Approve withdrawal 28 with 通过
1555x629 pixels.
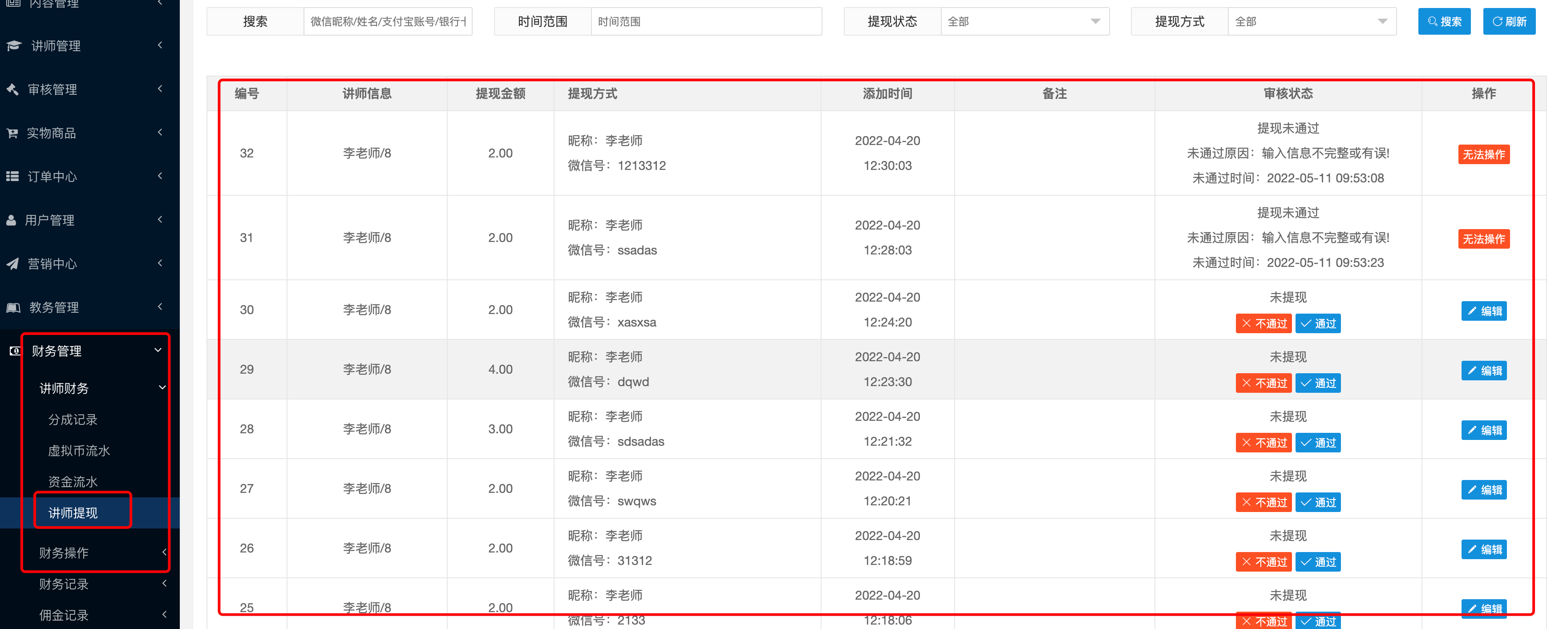pos(1318,443)
